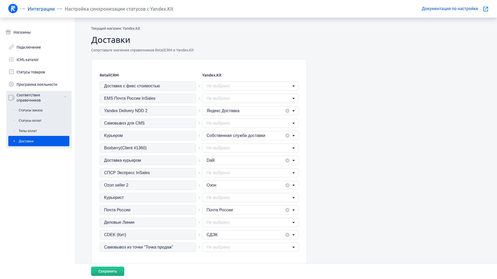497x279 pixels.
Task: Click the Соответствия справочников book icon
Action: pos(11,98)
